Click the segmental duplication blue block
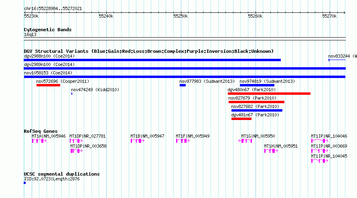Viewport: 357px width, 198px height. [24, 183]
